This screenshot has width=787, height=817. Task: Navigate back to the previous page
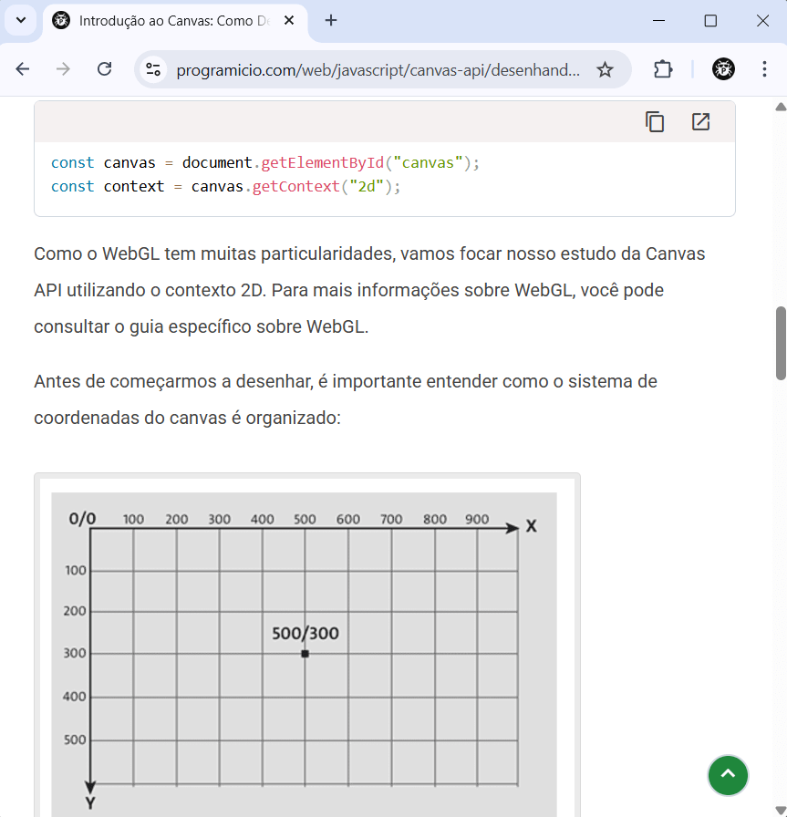22,68
